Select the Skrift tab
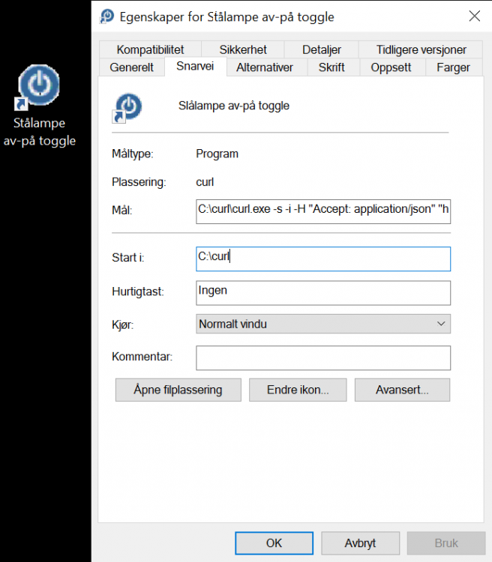Viewport: 492px width, 562px height. [331, 67]
